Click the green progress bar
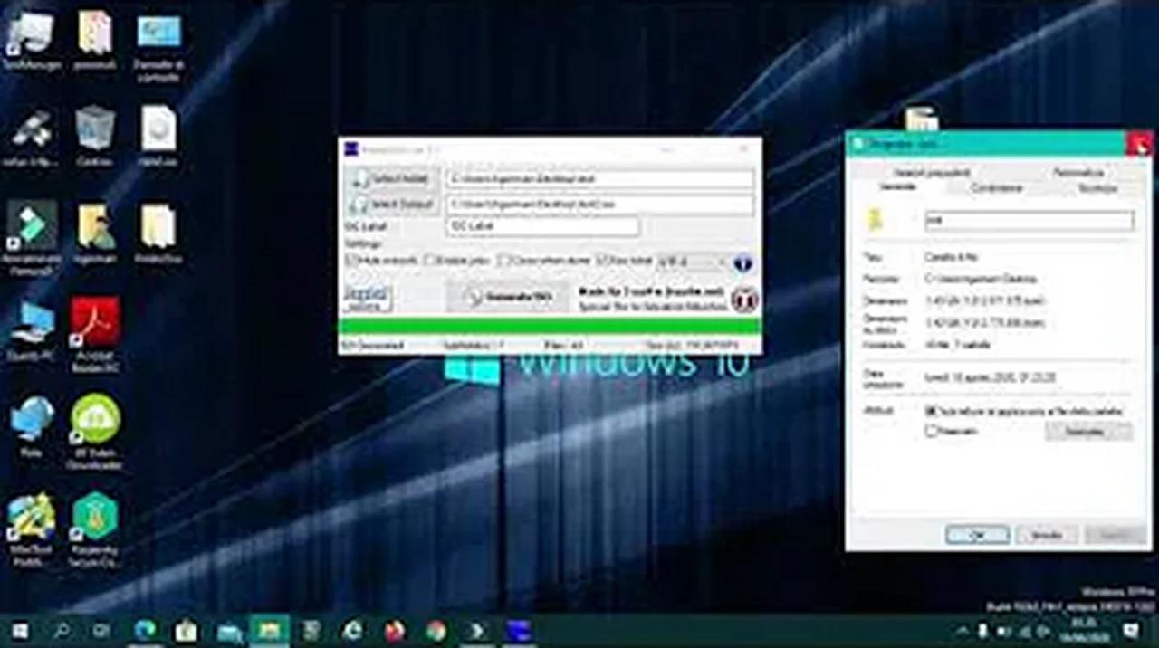Image resolution: width=1159 pixels, height=648 pixels. [x=550, y=327]
